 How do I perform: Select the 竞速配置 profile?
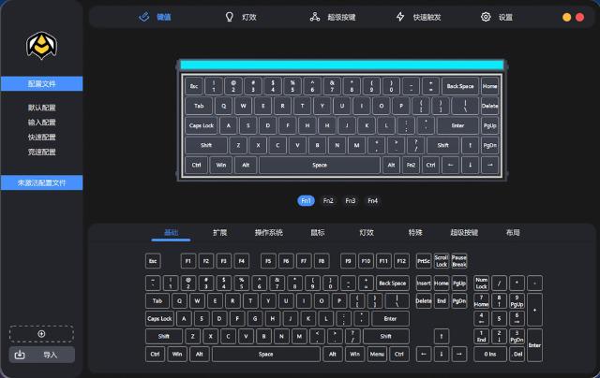click(x=41, y=152)
